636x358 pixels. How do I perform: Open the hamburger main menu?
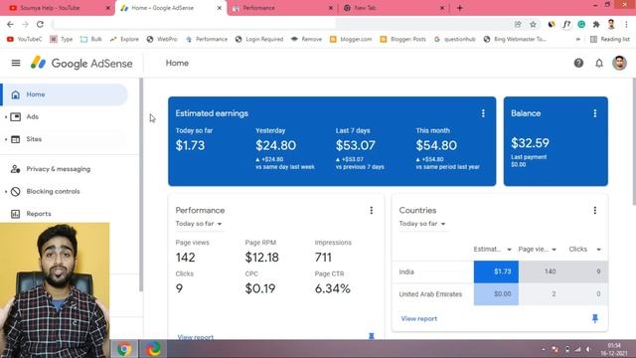pyautogui.click(x=16, y=63)
